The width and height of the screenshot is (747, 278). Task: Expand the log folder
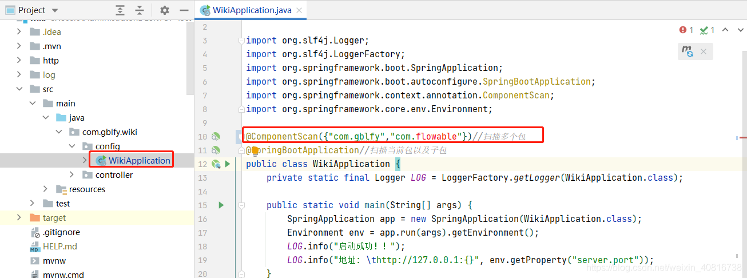[19, 75]
